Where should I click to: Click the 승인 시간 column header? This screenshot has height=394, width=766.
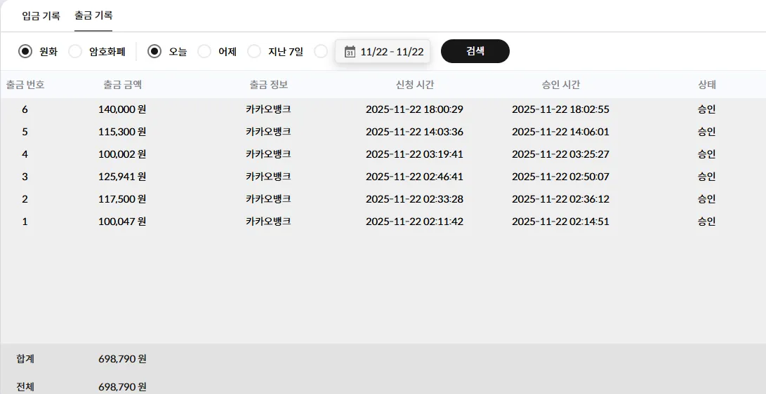click(x=561, y=84)
